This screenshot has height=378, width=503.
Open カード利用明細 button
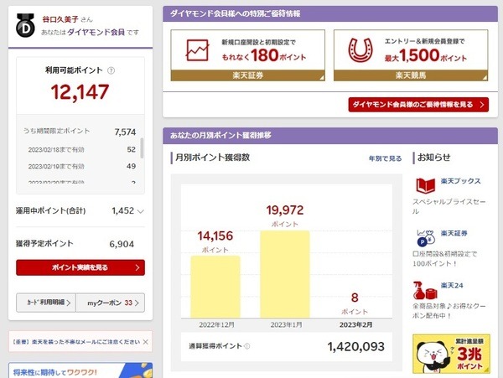46,303
